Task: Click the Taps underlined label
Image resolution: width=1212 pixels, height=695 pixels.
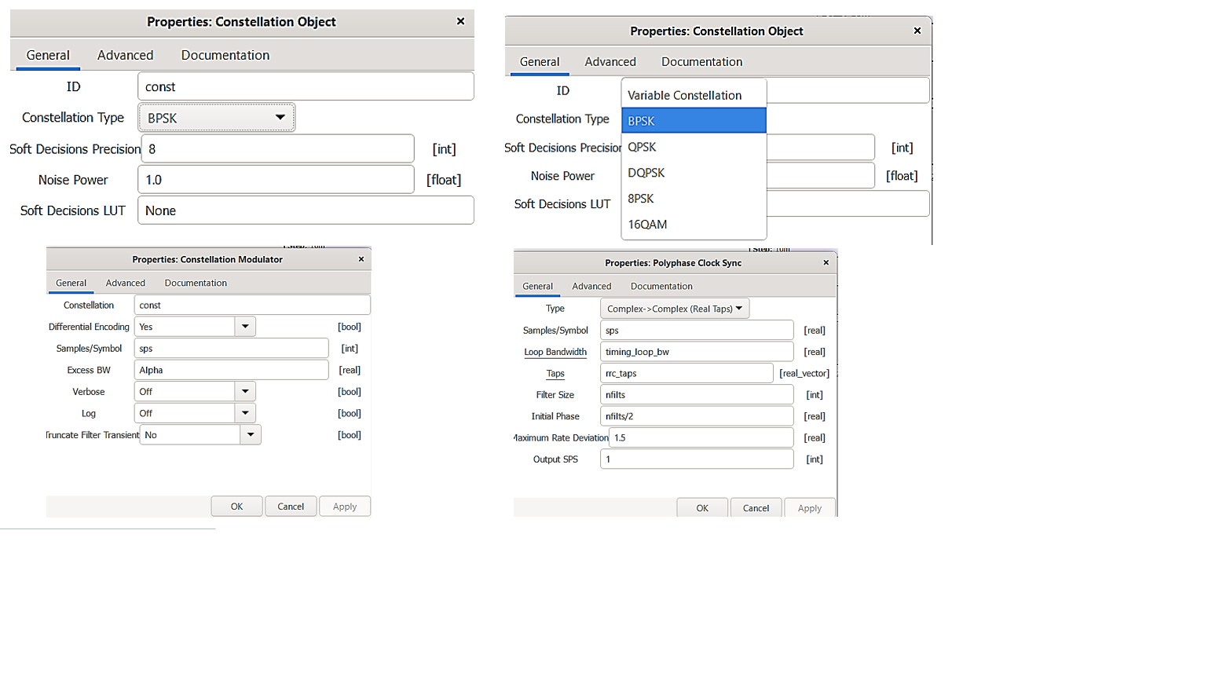Action: click(x=555, y=374)
